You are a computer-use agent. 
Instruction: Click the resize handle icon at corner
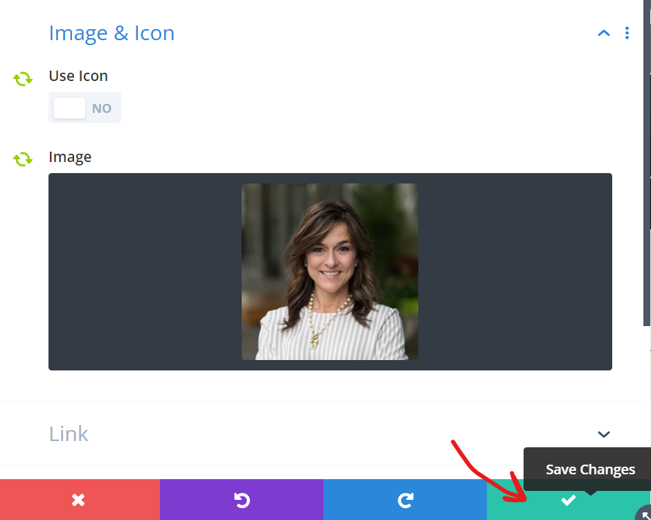pos(645,514)
